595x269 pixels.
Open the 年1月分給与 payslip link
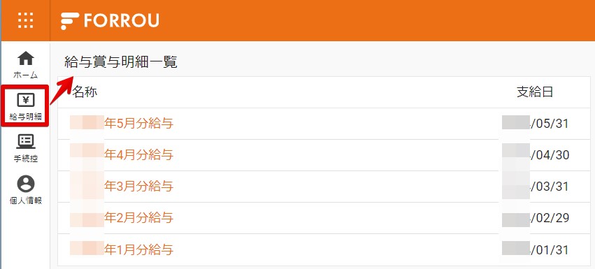(139, 249)
